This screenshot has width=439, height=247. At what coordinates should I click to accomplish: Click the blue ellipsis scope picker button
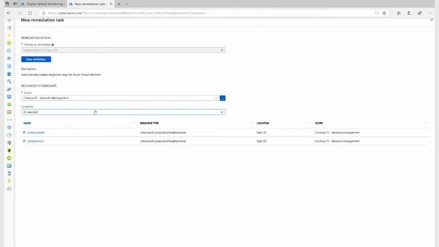(x=222, y=98)
